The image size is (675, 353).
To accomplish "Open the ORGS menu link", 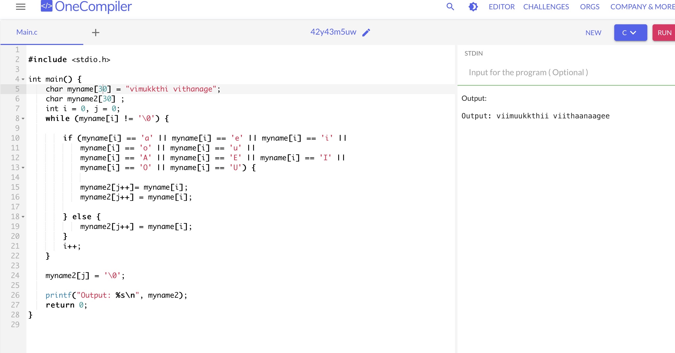I will tap(590, 7).
